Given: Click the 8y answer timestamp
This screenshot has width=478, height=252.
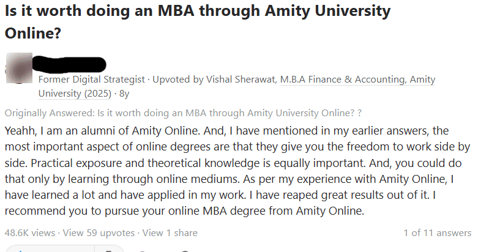Looking at the screenshot, I should pyautogui.click(x=124, y=94).
